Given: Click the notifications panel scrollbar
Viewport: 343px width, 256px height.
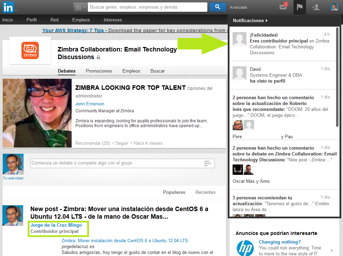Looking at the screenshot, I should tap(337, 77).
